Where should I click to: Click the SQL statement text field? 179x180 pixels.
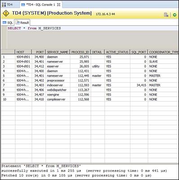pos(93,28)
